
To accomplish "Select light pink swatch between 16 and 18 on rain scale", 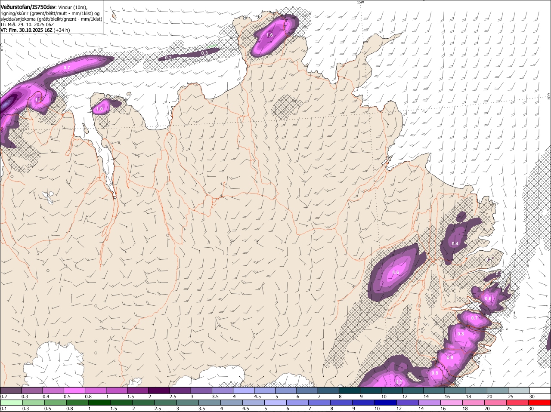I will click(451, 403).
